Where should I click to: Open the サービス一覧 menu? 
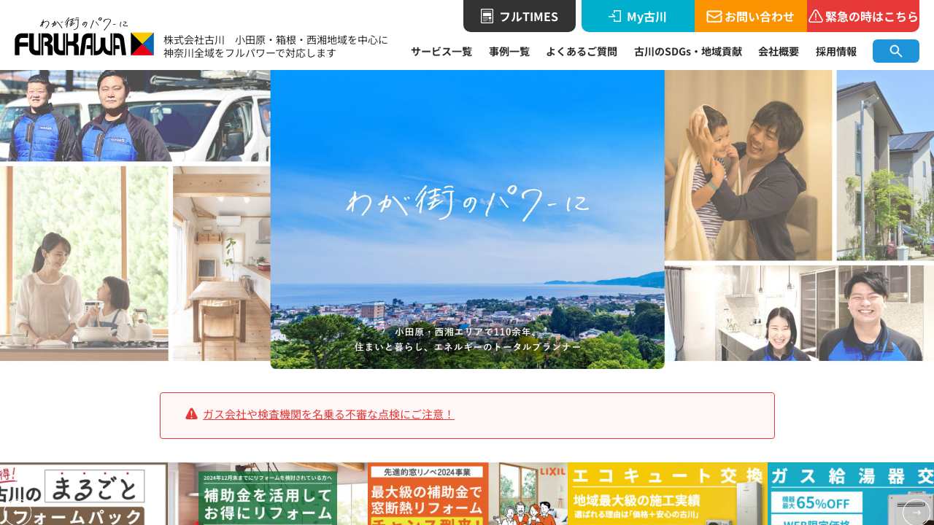pos(441,51)
